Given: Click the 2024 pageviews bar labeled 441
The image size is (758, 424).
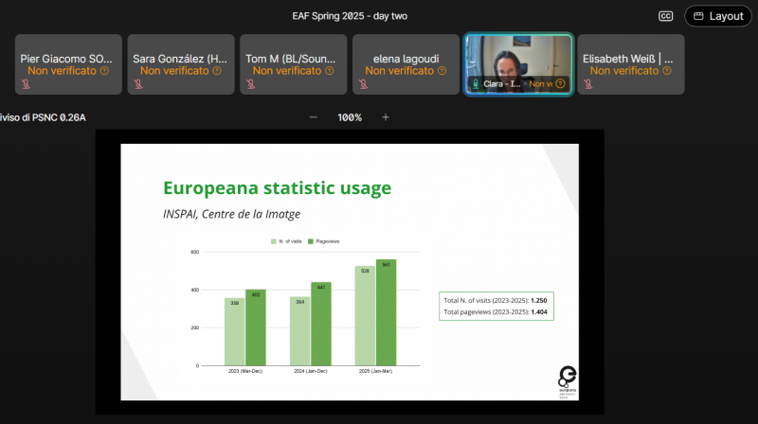Looking at the screenshot, I should (x=321, y=324).
